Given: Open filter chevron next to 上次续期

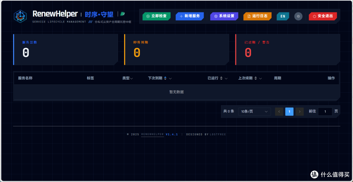Looking at the screenshot, I should (261, 78).
